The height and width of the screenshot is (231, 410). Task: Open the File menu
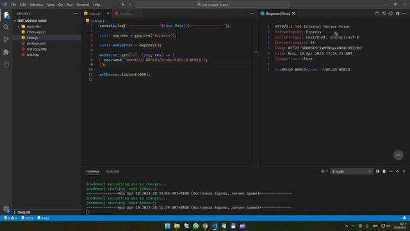pos(13,4)
